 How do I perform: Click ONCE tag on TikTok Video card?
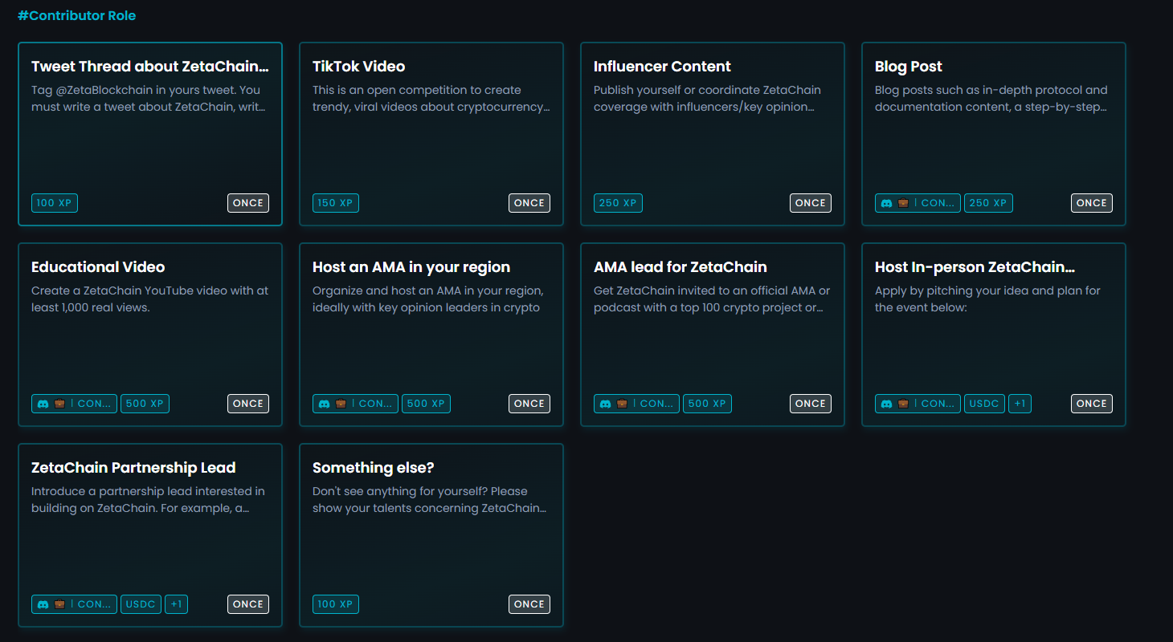pos(529,203)
